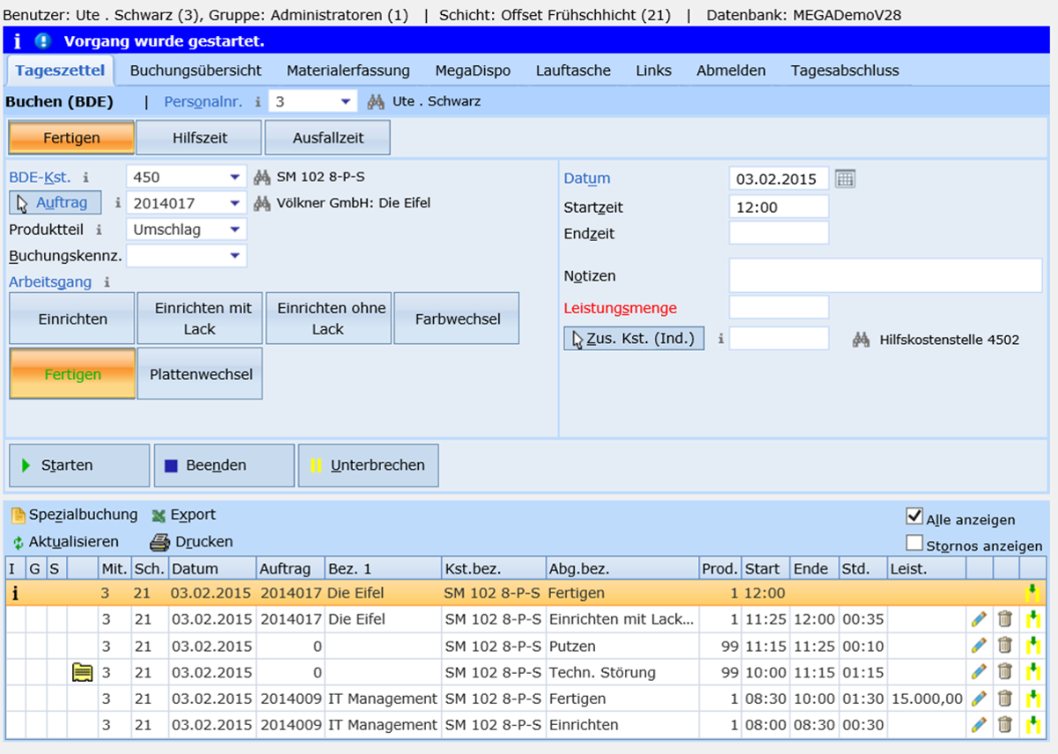Screen dimensions: 1058x754
Task: Click the calendar icon next to Datum
Action: tap(845, 179)
